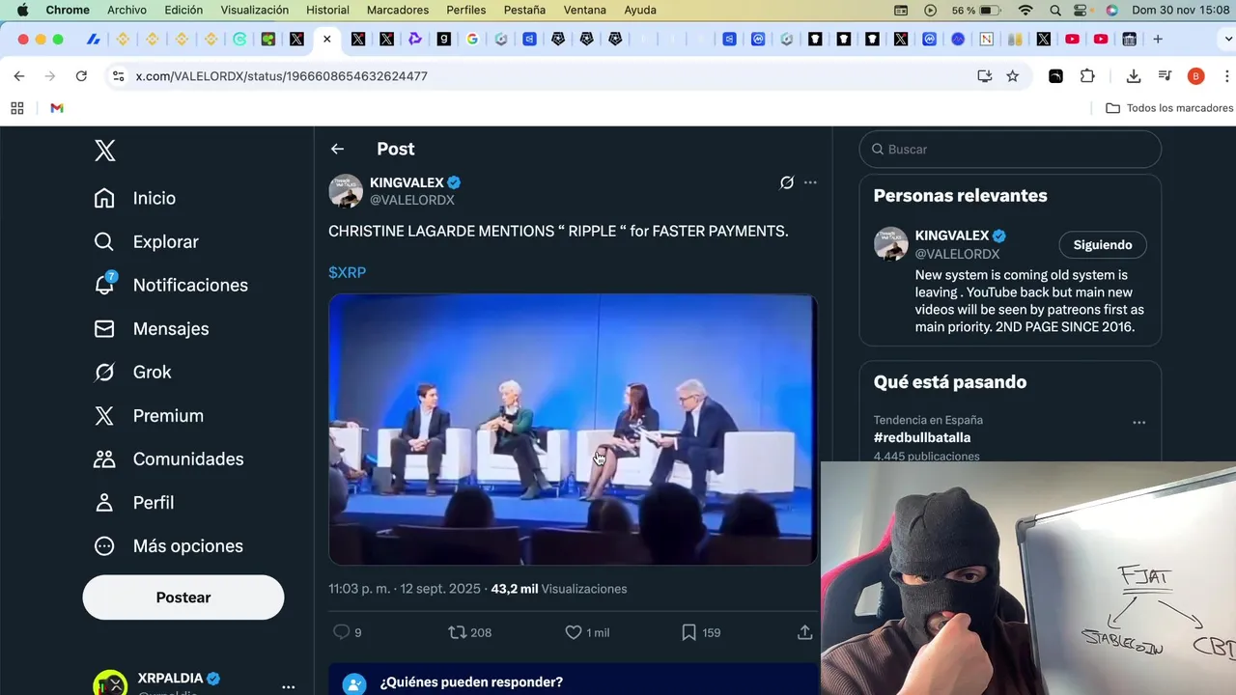Click the Siguiendo button for KINGVALEX

coord(1102,245)
